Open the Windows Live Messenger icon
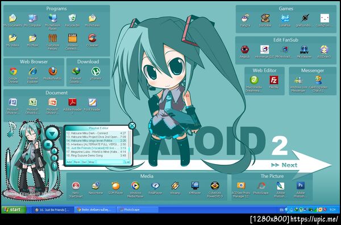The height and width of the screenshot is (225, 341). pyautogui.click(x=298, y=80)
